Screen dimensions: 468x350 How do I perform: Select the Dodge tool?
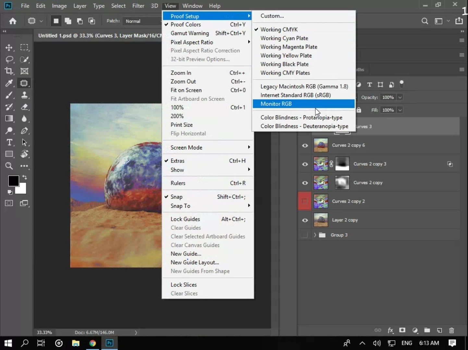[x=9, y=131]
